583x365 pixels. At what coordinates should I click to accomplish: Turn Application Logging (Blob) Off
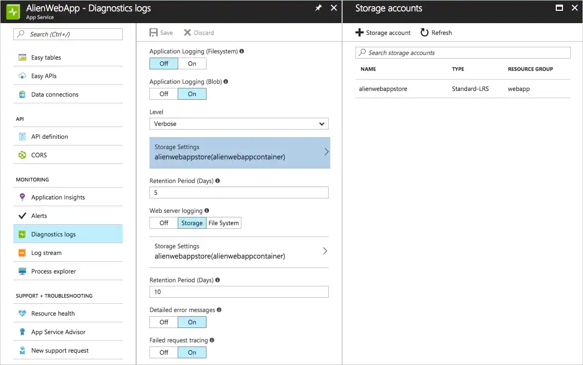coord(164,94)
